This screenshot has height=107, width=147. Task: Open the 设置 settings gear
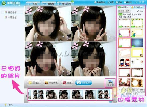click(x=111, y=2)
